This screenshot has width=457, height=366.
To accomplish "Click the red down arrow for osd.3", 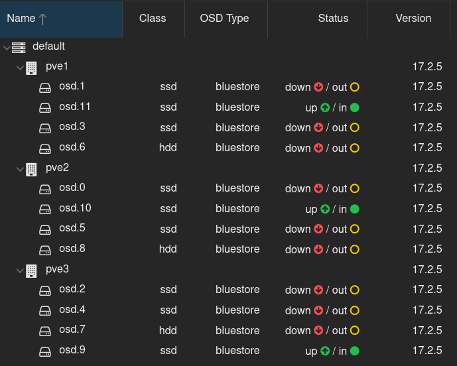I will [x=318, y=127].
